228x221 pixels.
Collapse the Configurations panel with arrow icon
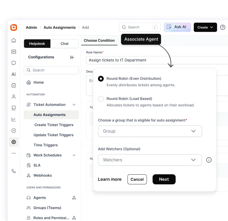point(72,57)
